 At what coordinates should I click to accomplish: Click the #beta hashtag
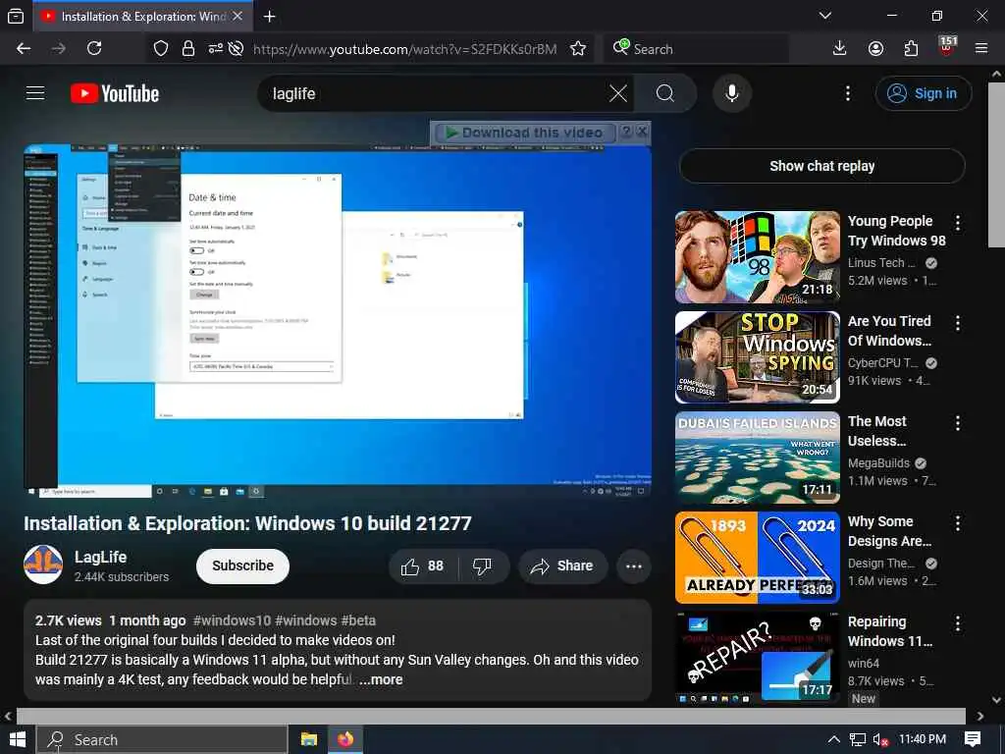pyautogui.click(x=358, y=620)
